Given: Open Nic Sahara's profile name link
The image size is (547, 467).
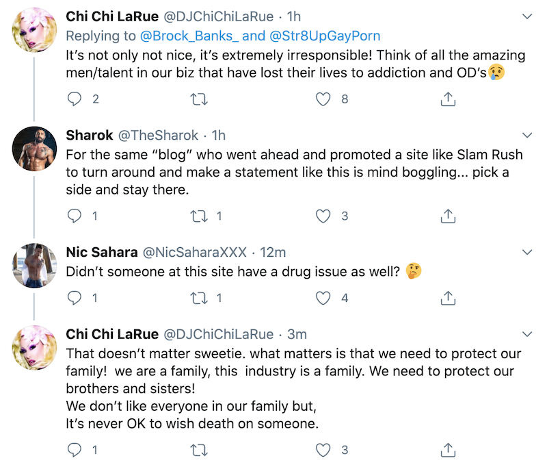Looking at the screenshot, I should pos(101,252).
